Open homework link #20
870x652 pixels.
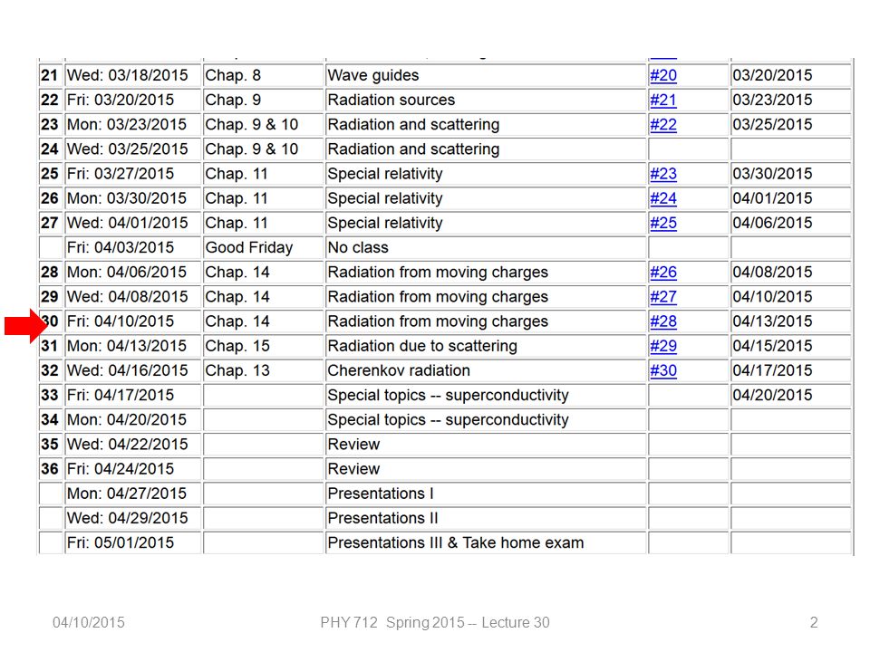663,75
